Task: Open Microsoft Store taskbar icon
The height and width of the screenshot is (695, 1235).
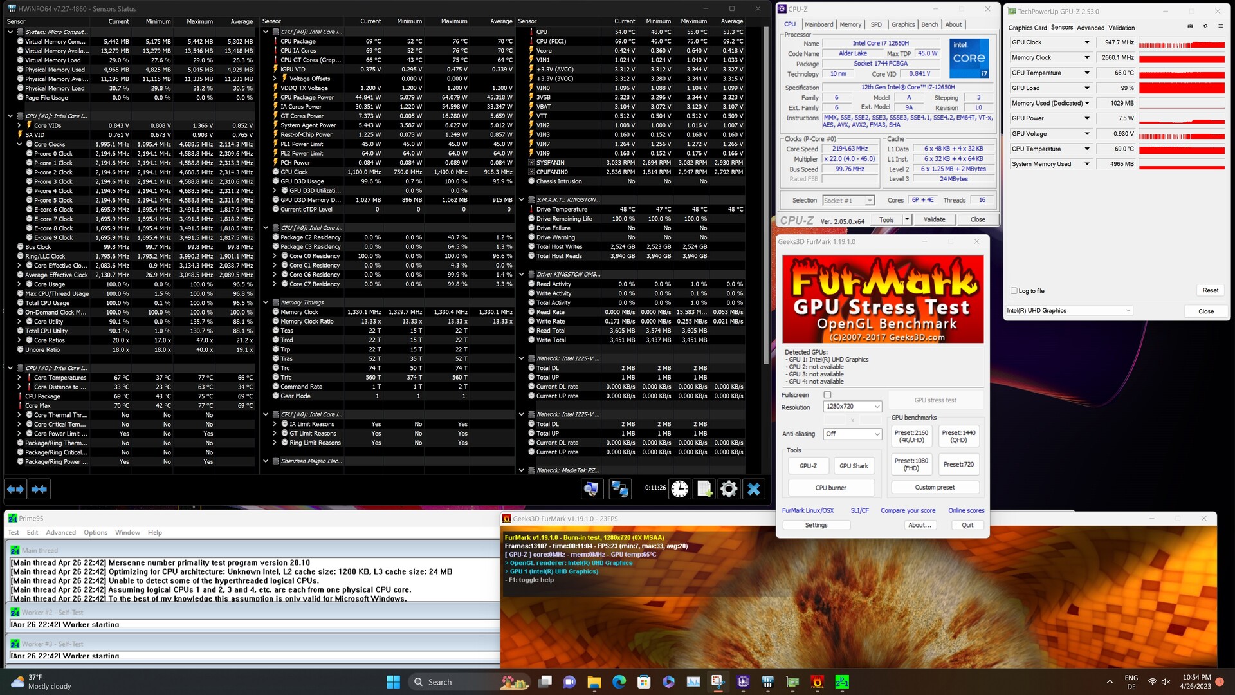Action: click(x=644, y=681)
